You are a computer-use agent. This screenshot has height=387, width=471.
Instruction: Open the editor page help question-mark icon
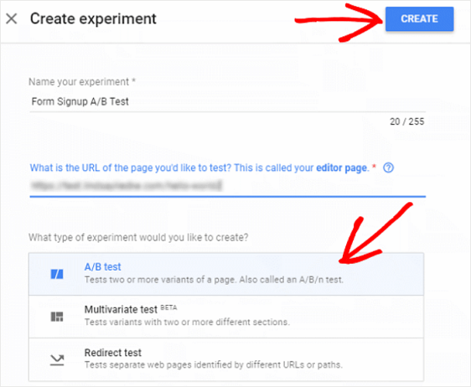click(x=388, y=168)
